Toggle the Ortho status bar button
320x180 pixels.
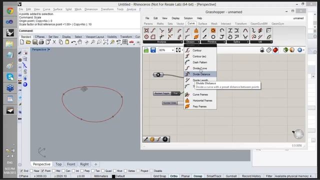[173, 176]
